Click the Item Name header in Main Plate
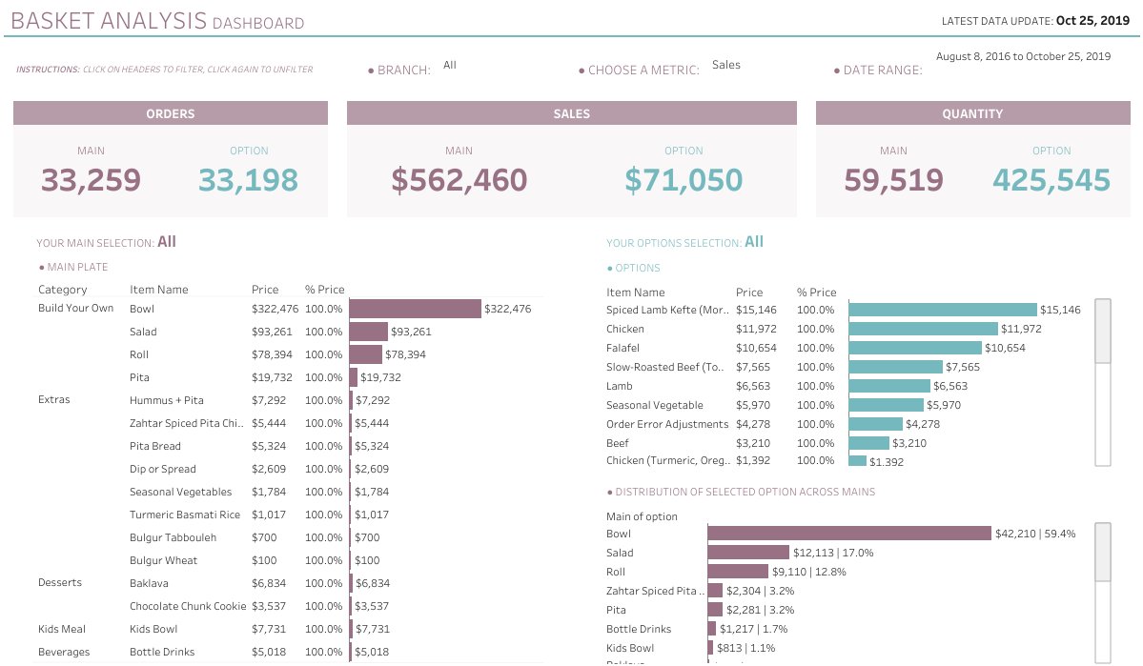The width and height of the screenshot is (1143, 666). [159, 290]
